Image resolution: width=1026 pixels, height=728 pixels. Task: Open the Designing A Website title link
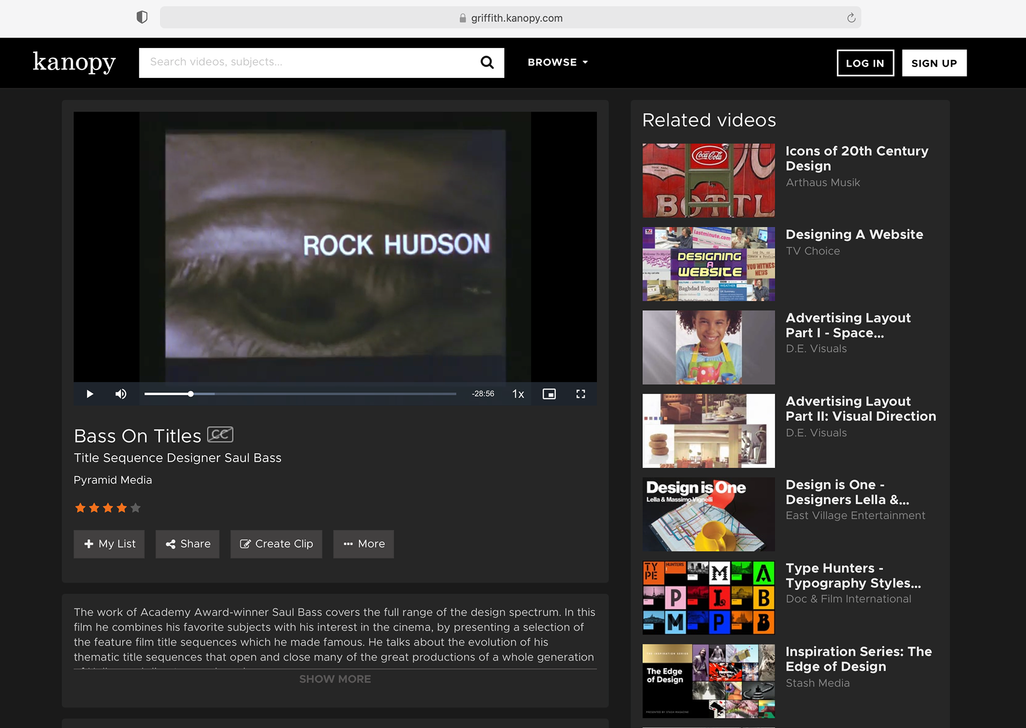(x=854, y=234)
